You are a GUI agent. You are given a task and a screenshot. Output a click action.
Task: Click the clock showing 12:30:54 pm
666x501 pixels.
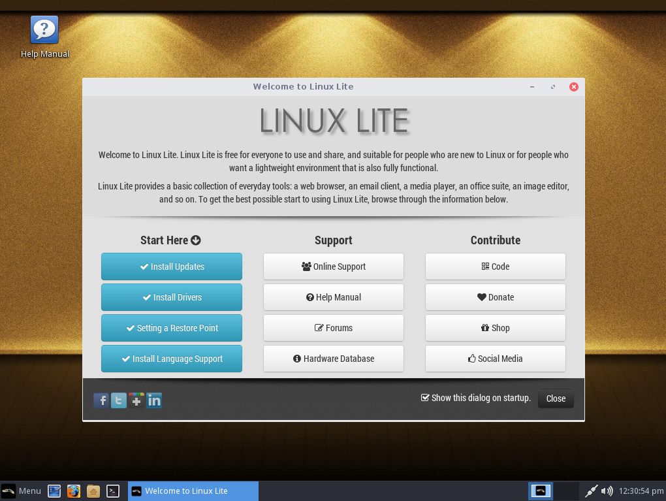pyautogui.click(x=641, y=491)
